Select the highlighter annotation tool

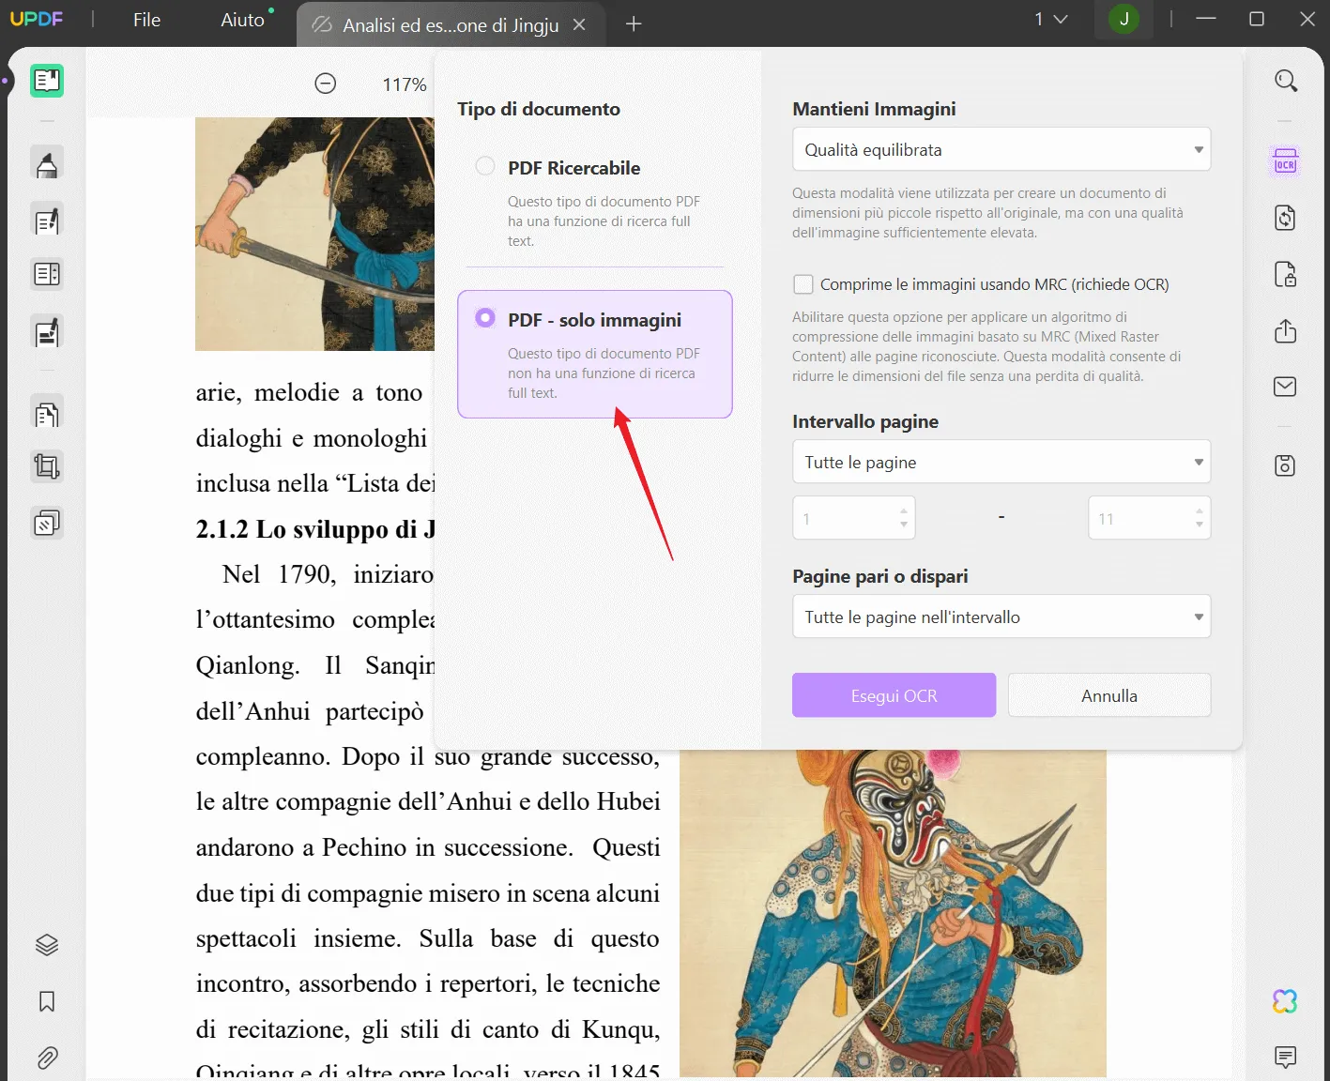click(x=46, y=162)
